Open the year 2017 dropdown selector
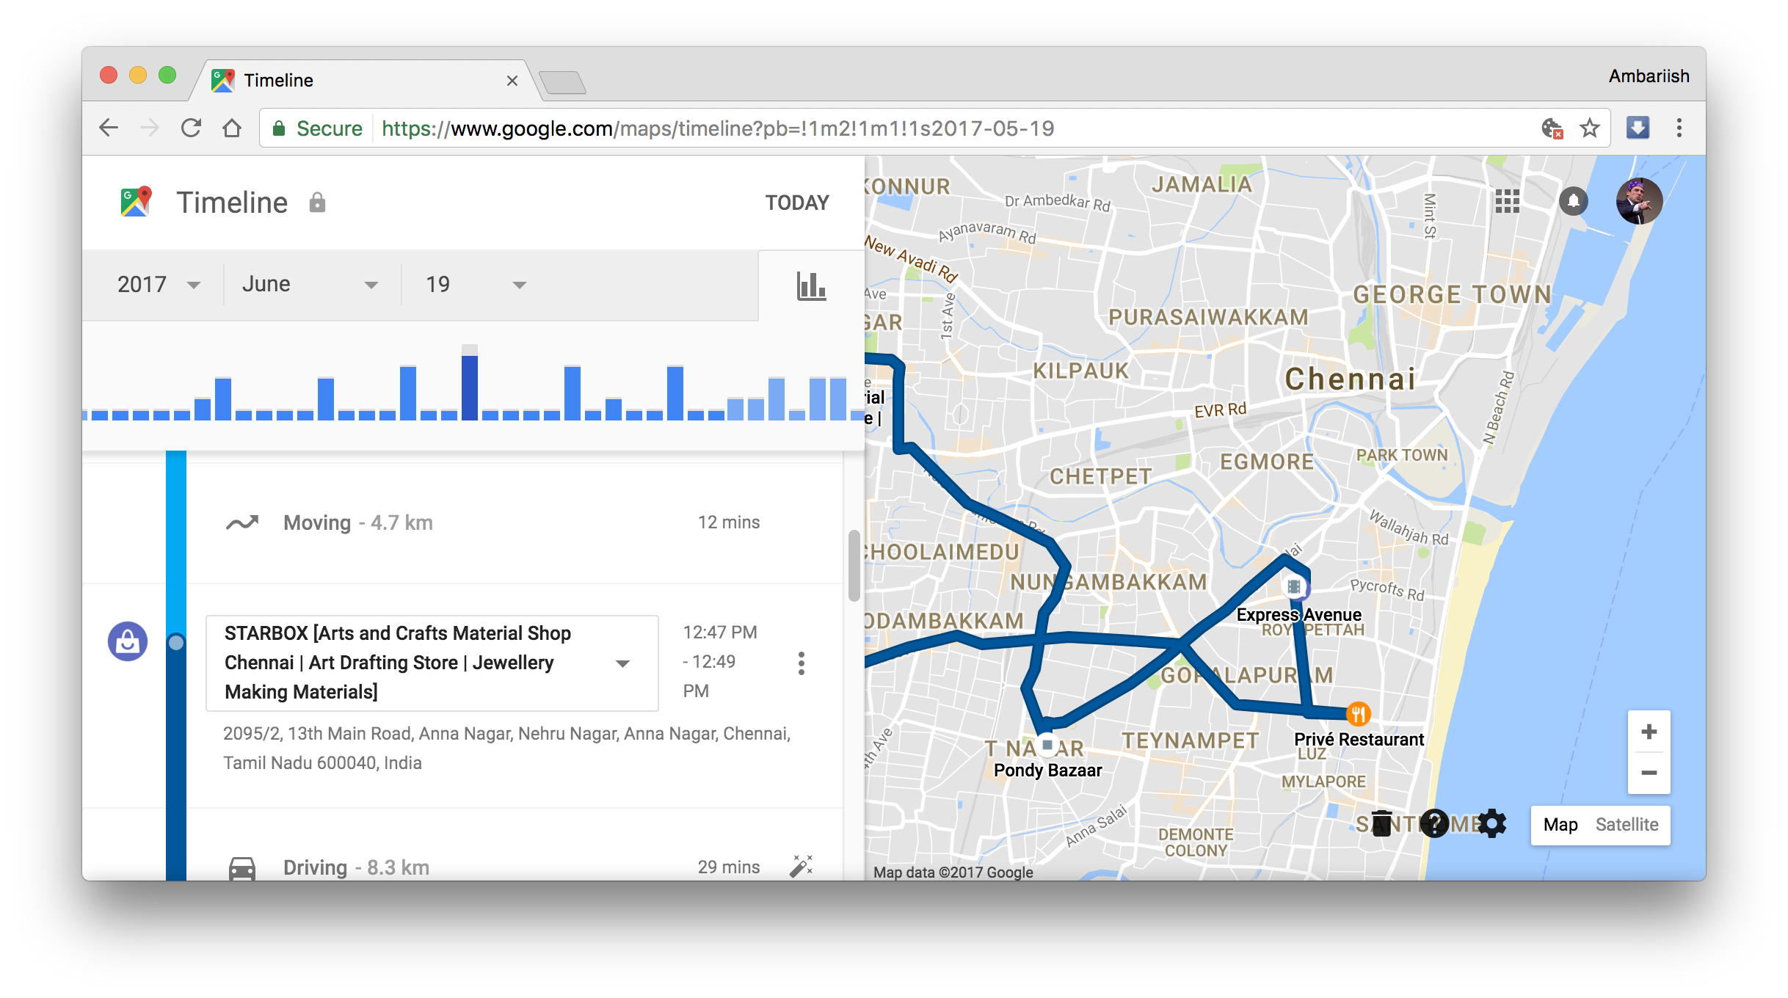Screen dimensions: 1788x998 tap(157, 283)
